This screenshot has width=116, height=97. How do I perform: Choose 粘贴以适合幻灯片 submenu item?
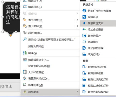click(98, 86)
